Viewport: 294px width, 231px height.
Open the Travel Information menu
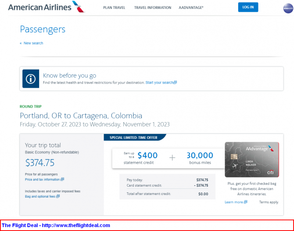pos(153,8)
